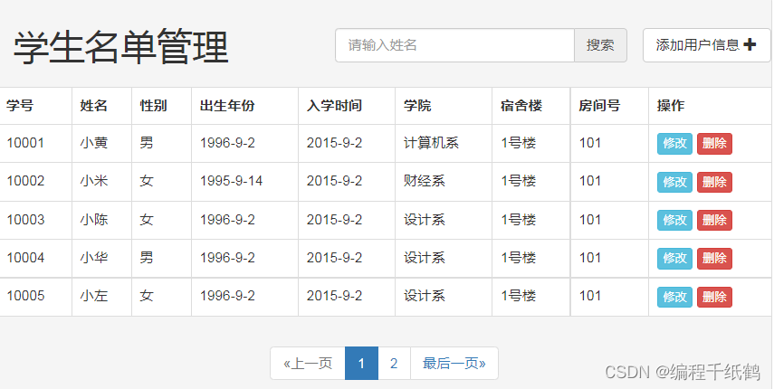Focus the 请输入姓名 search field
The height and width of the screenshot is (389, 774).
pyautogui.click(x=454, y=45)
